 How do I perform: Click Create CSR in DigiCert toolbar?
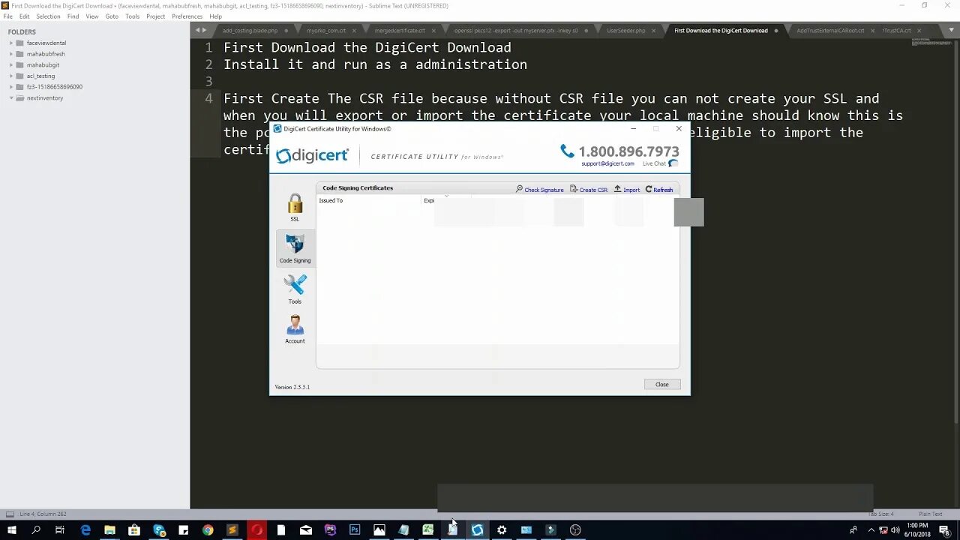coord(589,190)
